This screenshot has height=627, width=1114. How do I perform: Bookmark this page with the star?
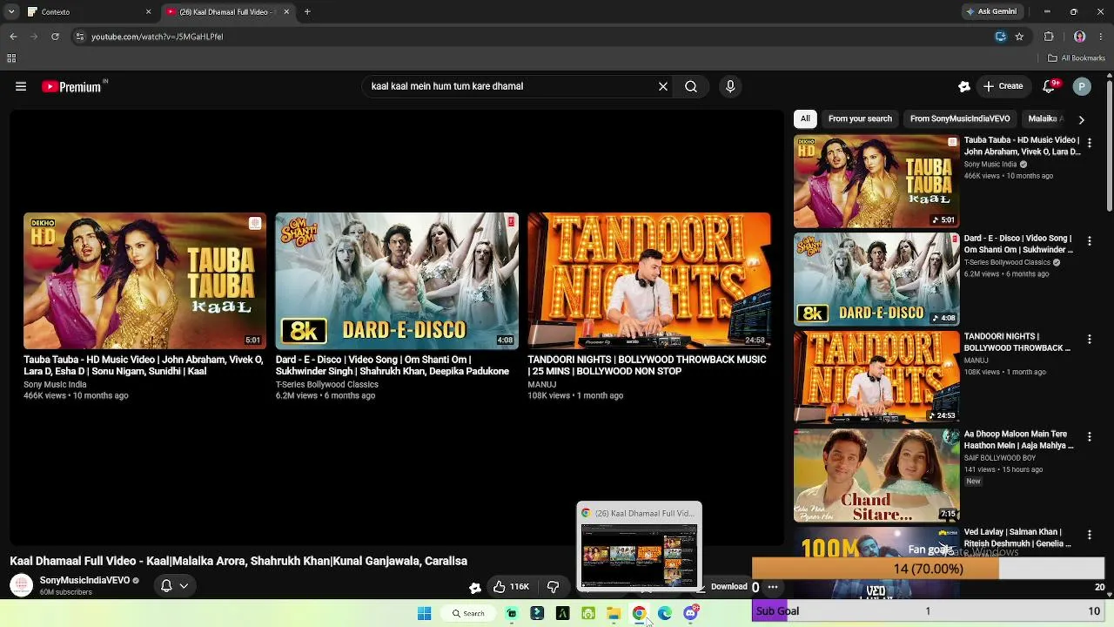pos(1019,37)
